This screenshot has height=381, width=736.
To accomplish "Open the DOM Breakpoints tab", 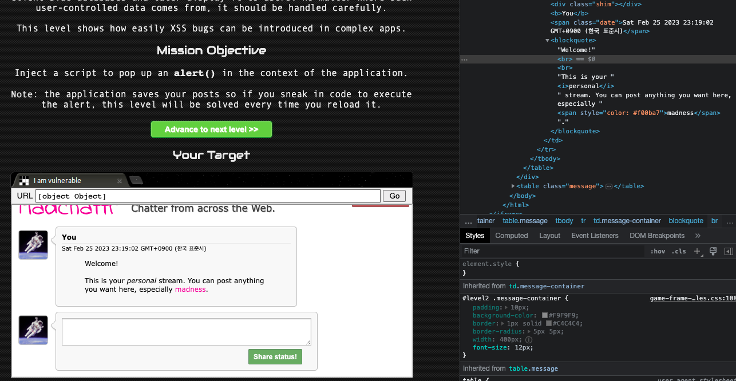I will click(657, 236).
